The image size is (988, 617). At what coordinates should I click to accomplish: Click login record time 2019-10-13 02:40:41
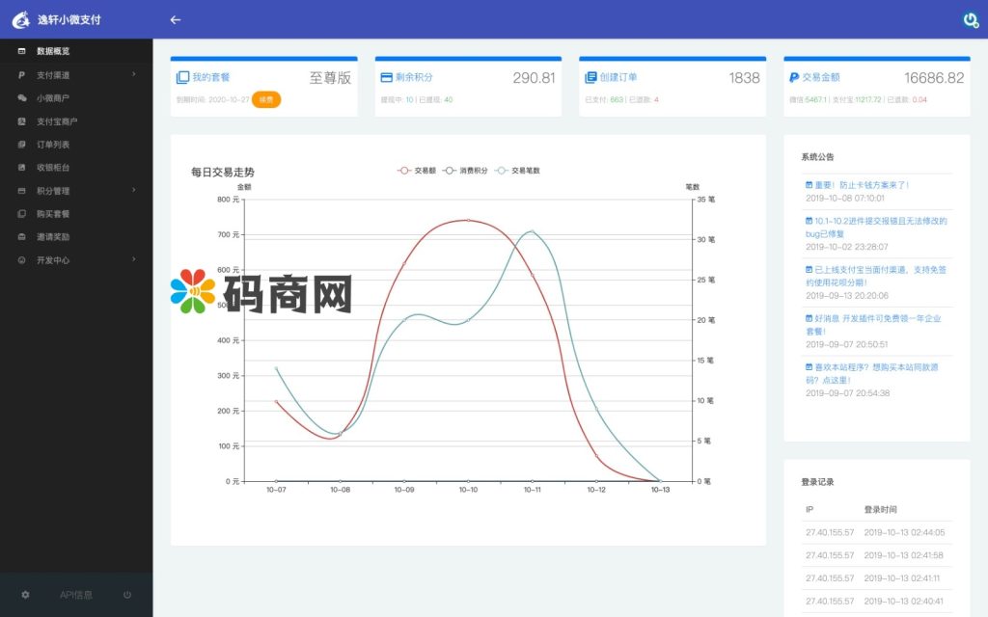pyautogui.click(x=903, y=602)
